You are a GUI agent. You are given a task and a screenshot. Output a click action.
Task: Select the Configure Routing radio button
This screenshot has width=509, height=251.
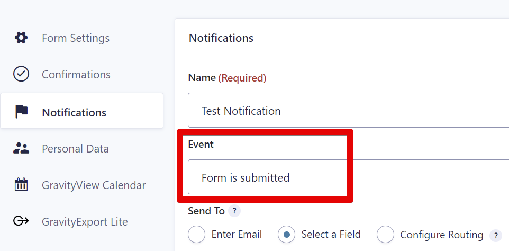(385, 235)
